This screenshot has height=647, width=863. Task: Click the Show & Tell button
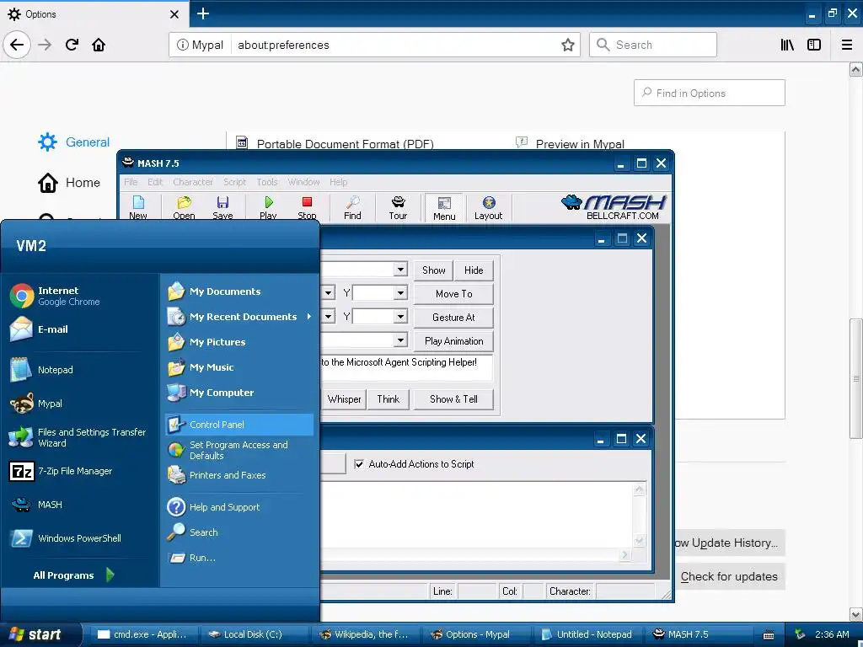tap(453, 399)
